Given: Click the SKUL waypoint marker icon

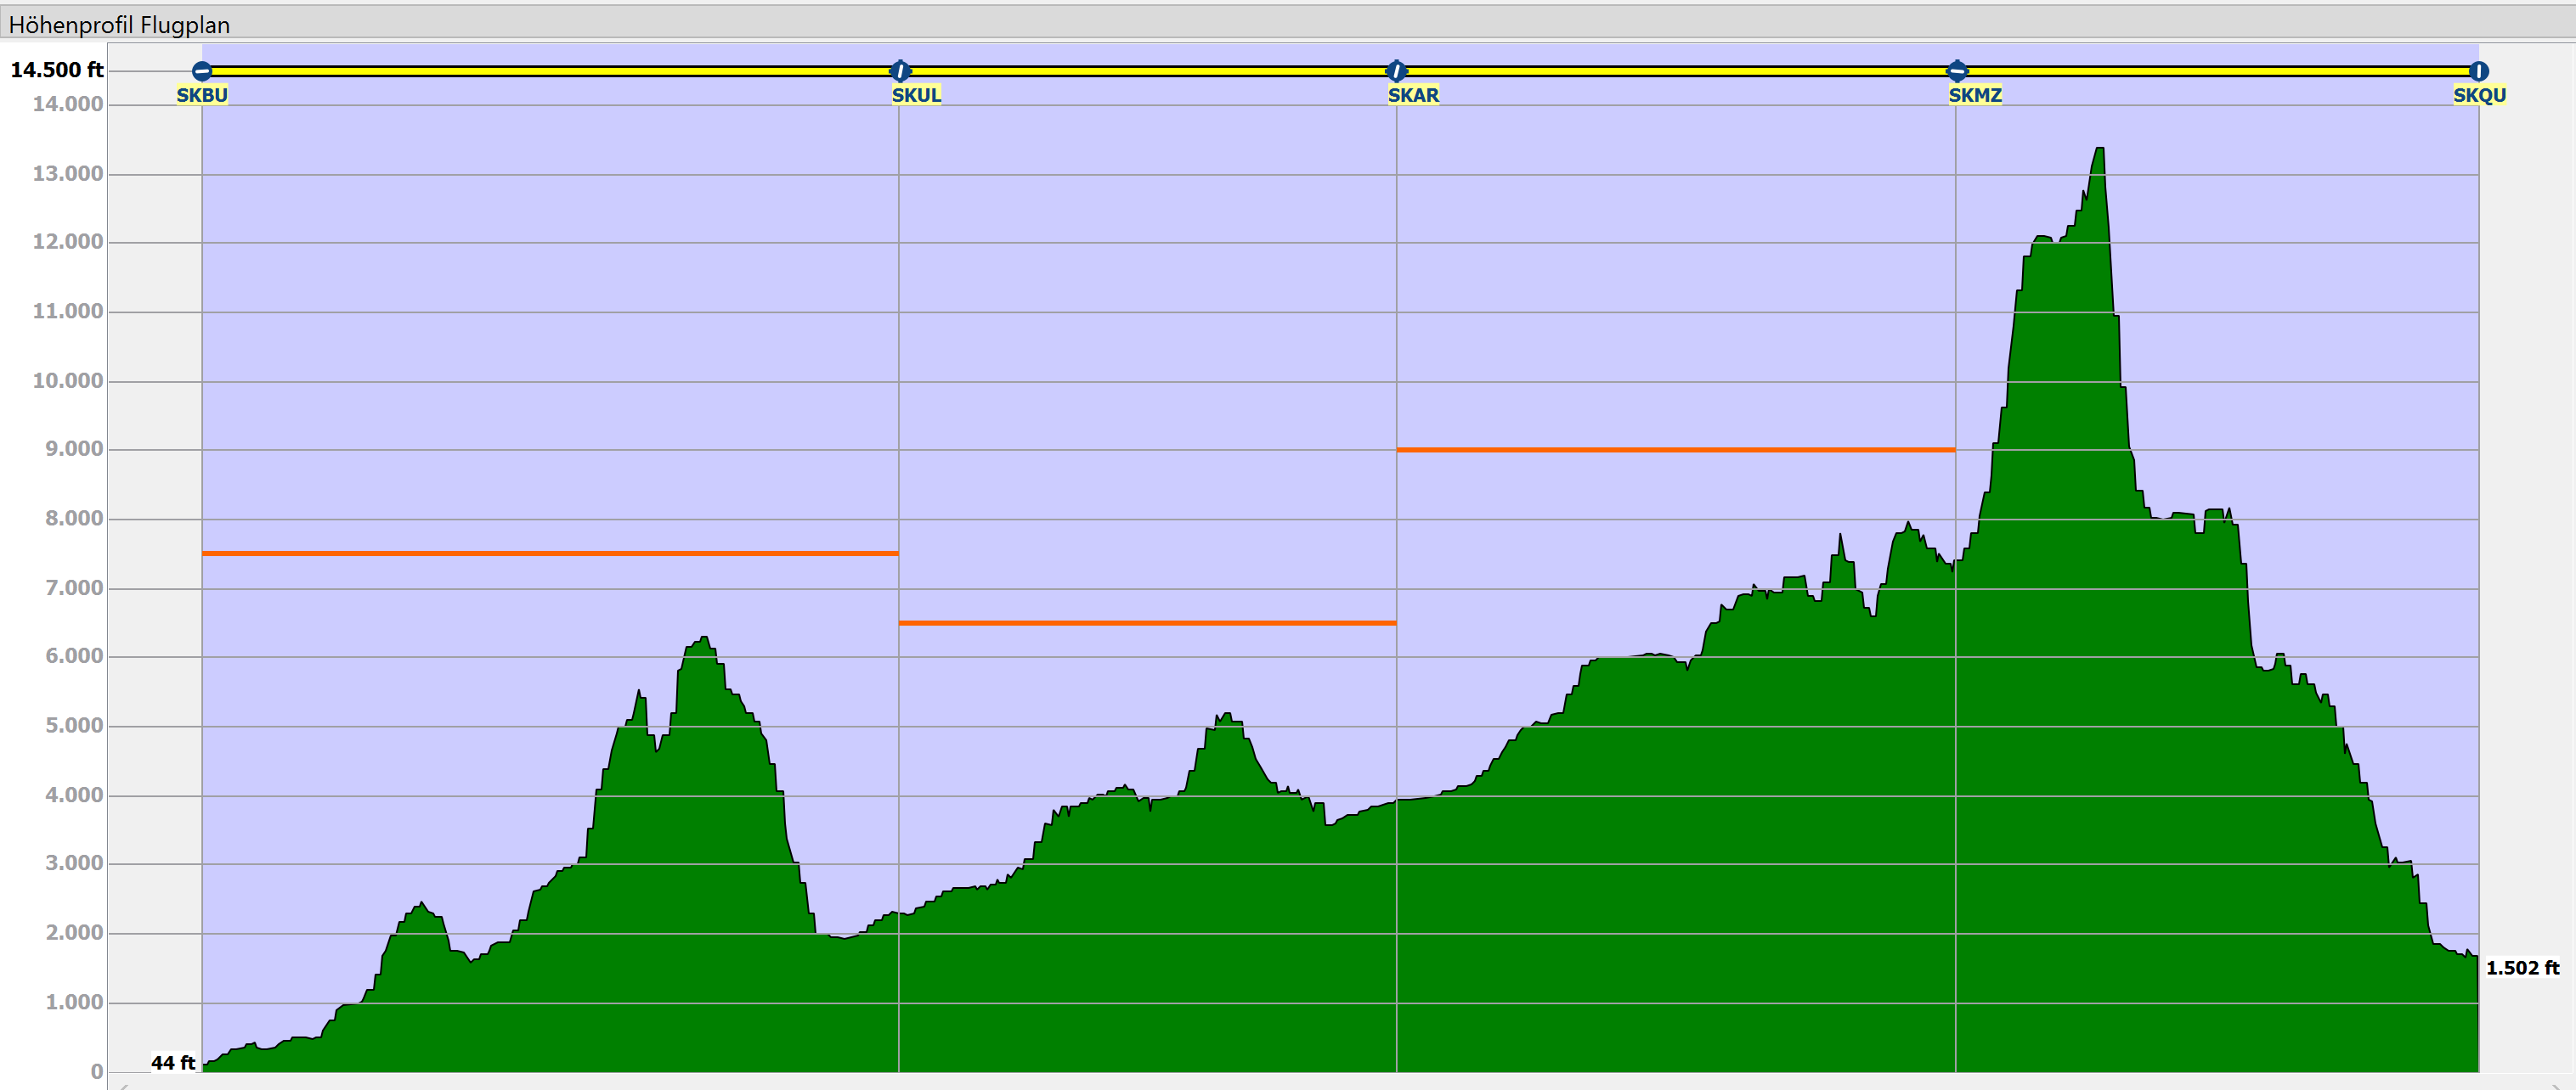Looking at the screenshot, I should pos(900,71).
